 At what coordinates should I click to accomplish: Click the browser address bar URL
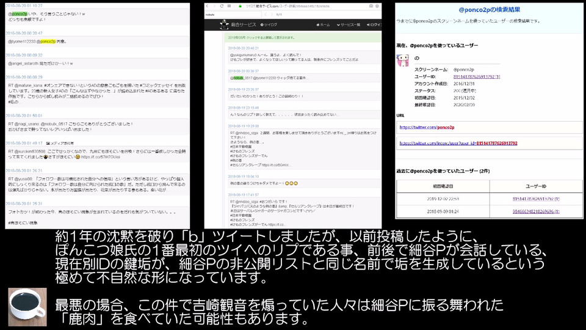(x=288, y=6)
